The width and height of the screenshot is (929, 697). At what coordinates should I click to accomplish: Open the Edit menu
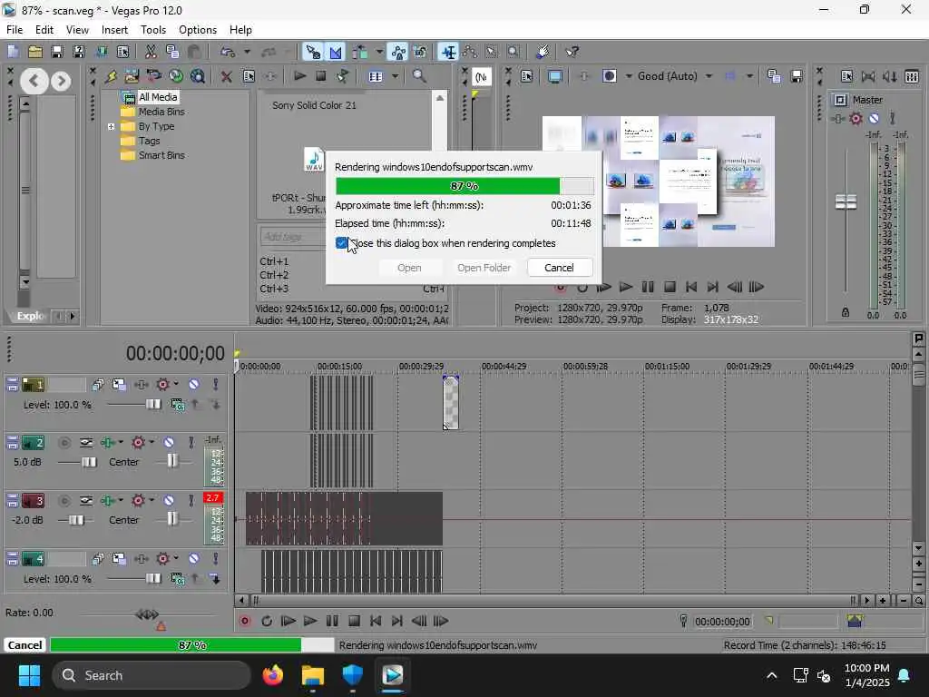click(44, 30)
